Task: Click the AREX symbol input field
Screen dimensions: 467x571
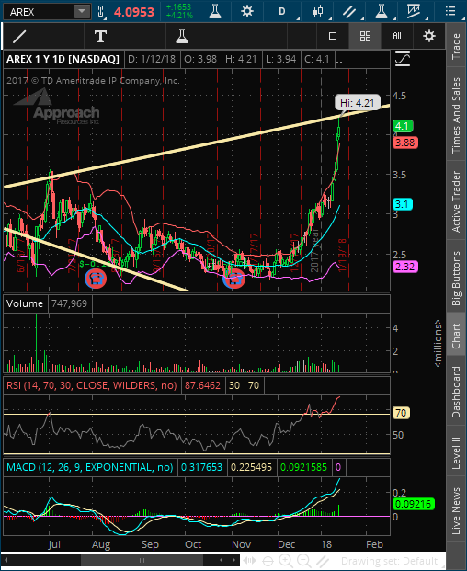Action: pyautogui.click(x=40, y=12)
